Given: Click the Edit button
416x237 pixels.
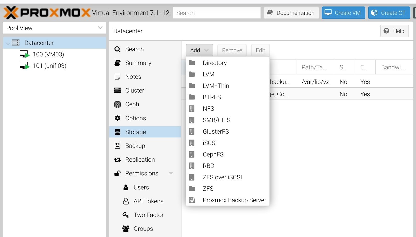Looking at the screenshot, I should pos(260,50).
